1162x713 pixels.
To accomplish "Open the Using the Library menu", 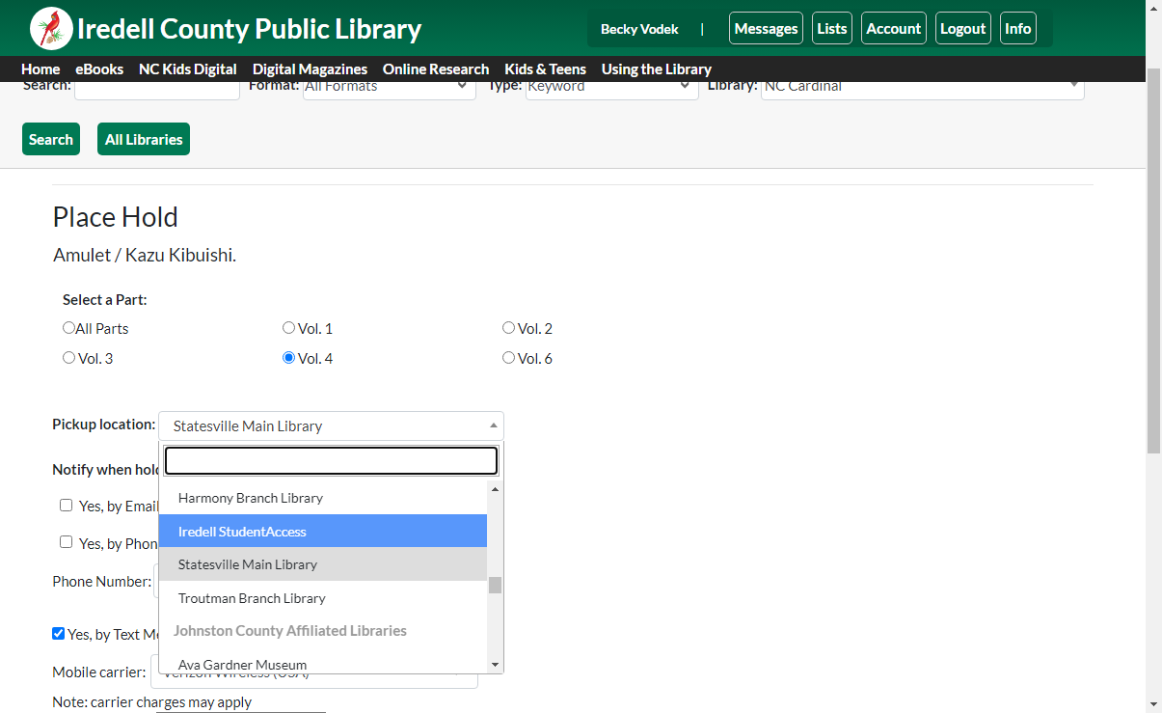I will (657, 69).
